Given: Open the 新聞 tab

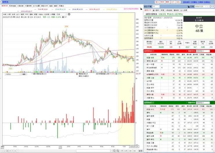Looking at the screenshot, I should (162, 10).
